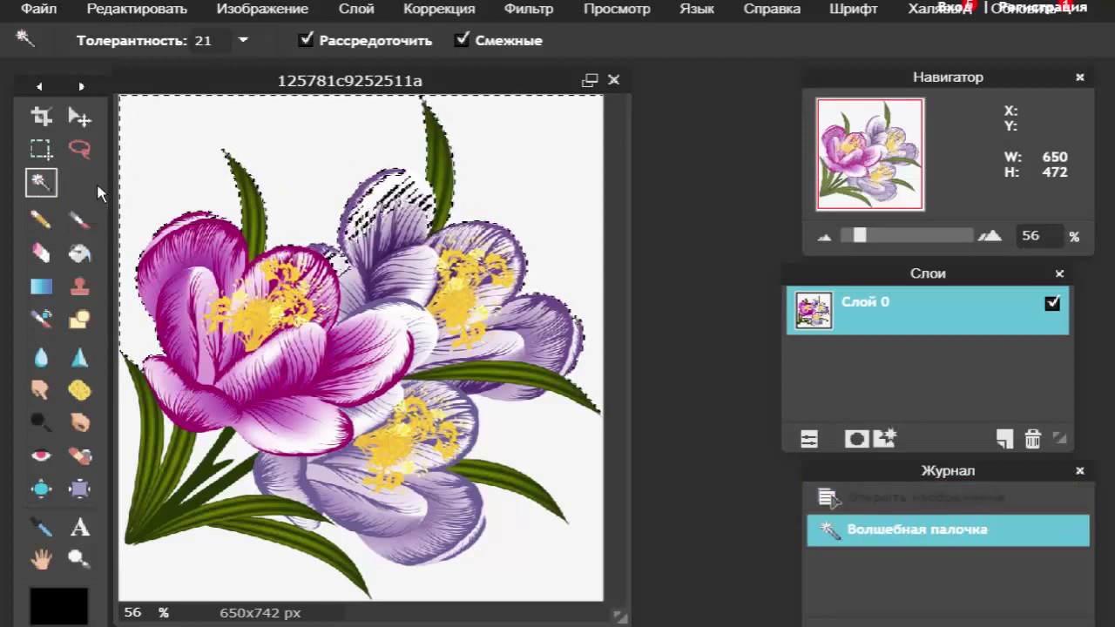Select the Type tool
This screenshot has width=1115, height=627.
[x=79, y=527]
